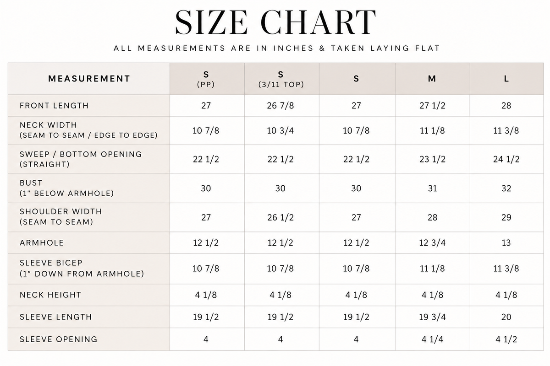This screenshot has width=550, height=366.
Task: Select the 23 1/2 sweep value for M
Action: click(432, 159)
